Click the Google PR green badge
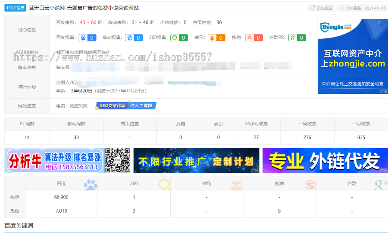The height and width of the screenshot is (233, 388). pyautogui.click(x=297, y=37)
